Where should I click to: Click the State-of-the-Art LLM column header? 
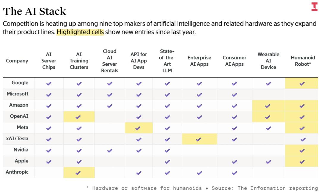[167, 61]
